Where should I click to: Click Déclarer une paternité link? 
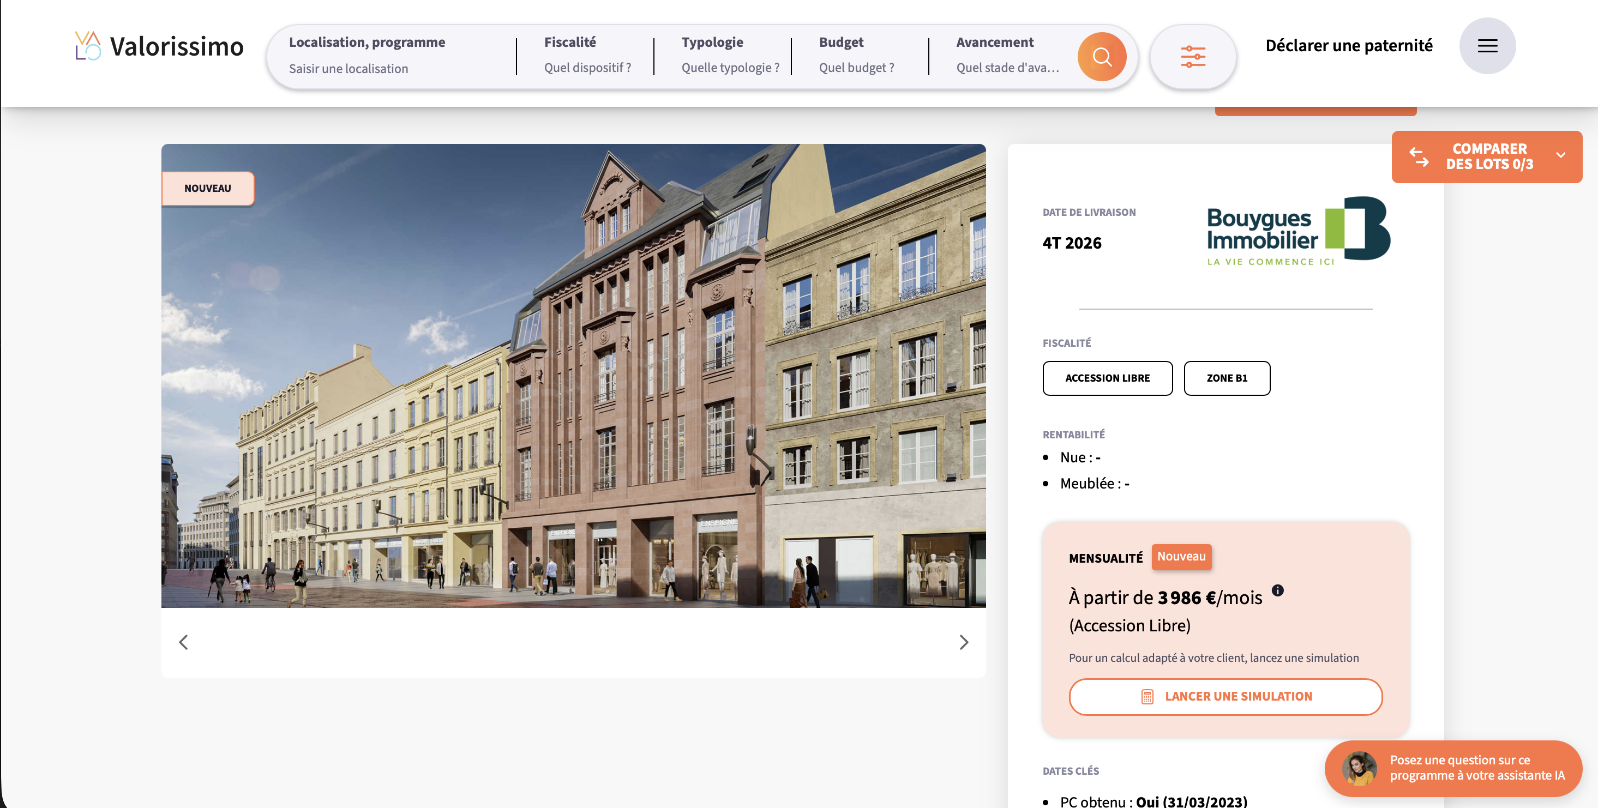point(1349,46)
